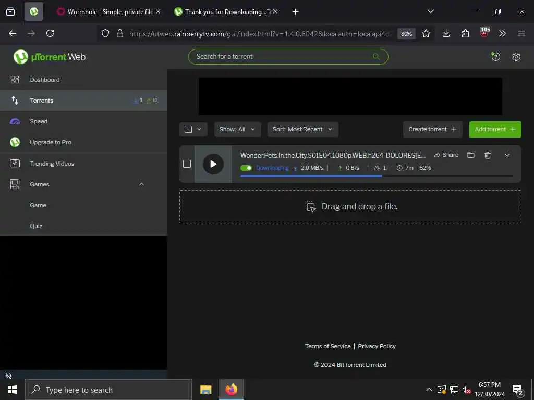Share the Wonder.Pets torrent

(x=446, y=155)
